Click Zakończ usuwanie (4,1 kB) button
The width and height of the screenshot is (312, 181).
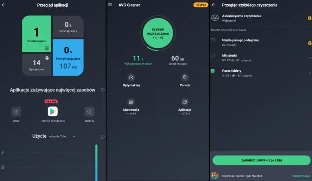point(261,160)
